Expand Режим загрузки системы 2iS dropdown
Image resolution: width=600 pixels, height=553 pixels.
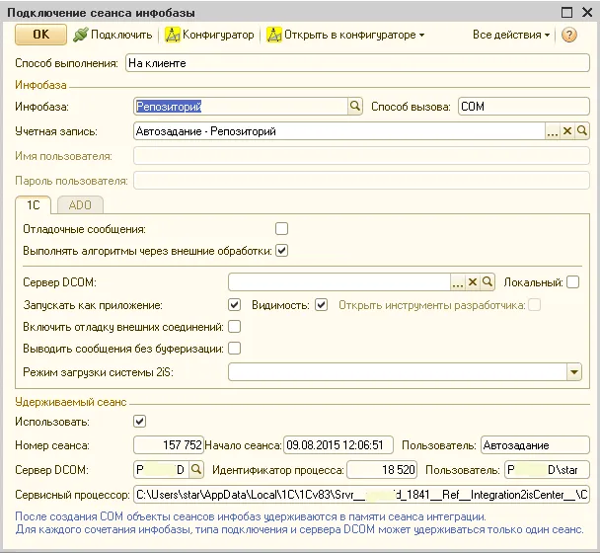click(x=574, y=372)
